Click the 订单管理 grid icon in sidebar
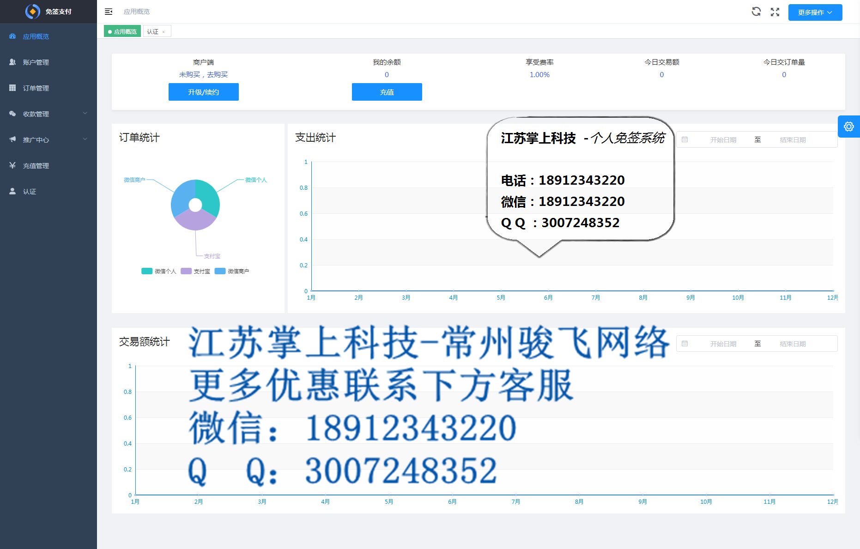The width and height of the screenshot is (860, 549). point(12,88)
